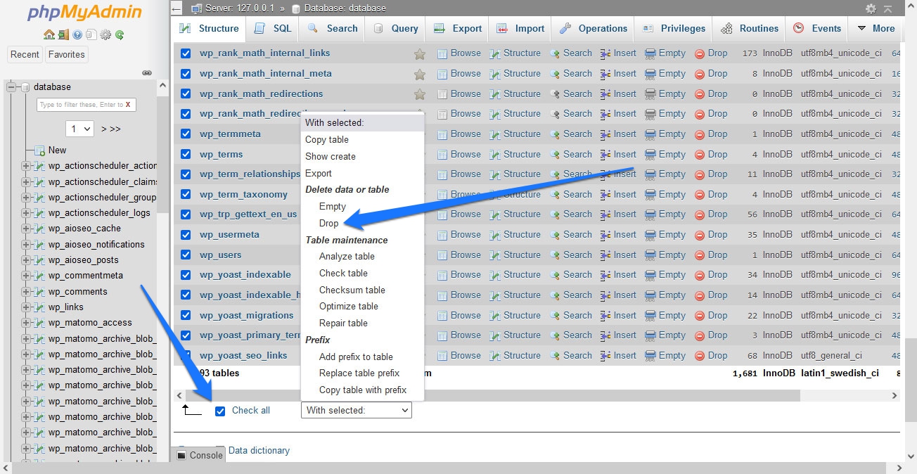The height and width of the screenshot is (474, 917).
Task: Open the navigation panel settings gear
Action: 105,34
